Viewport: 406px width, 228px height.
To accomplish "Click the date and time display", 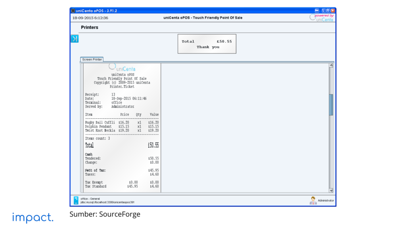I will (90, 18).
